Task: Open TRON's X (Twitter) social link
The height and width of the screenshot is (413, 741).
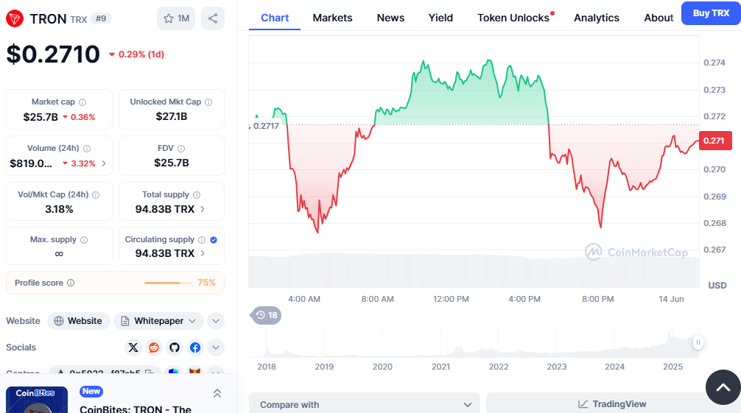Action: [x=133, y=347]
